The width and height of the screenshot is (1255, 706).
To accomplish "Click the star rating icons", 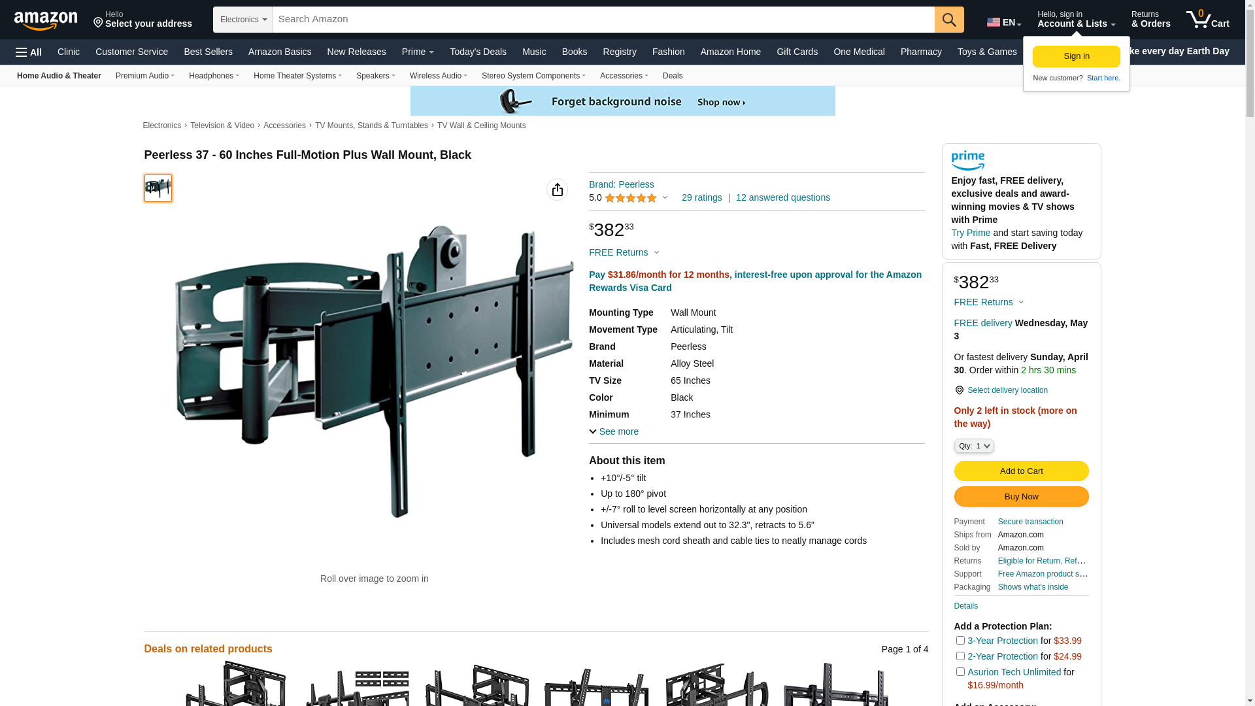I will (x=631, y=198).
